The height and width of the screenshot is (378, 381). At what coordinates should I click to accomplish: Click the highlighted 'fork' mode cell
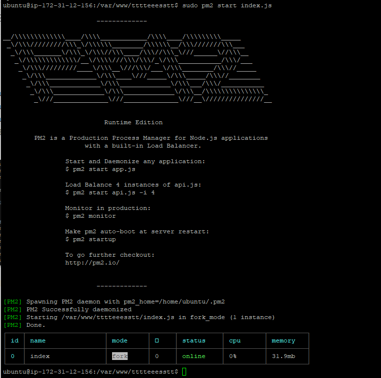point(120,356)
